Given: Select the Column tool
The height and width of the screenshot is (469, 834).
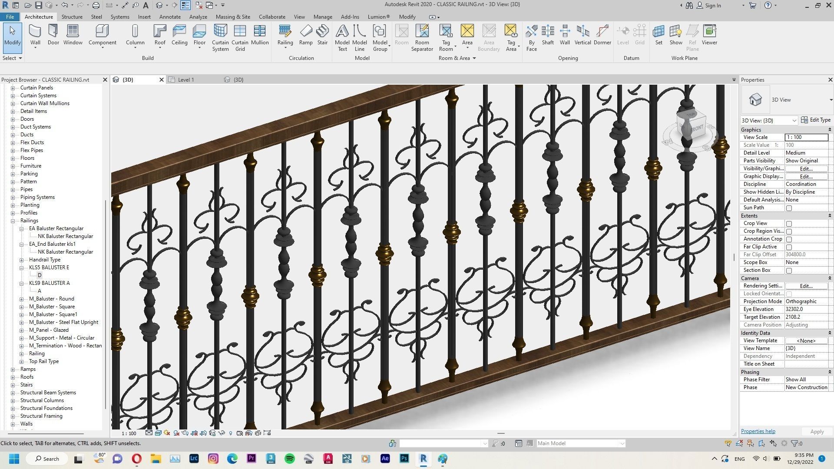Looking at the screenshot, I should (135, 36).
